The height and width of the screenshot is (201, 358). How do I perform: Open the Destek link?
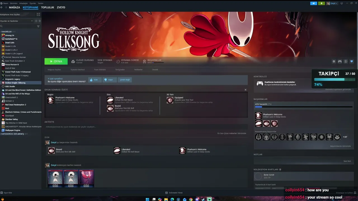tap(155, 70)
